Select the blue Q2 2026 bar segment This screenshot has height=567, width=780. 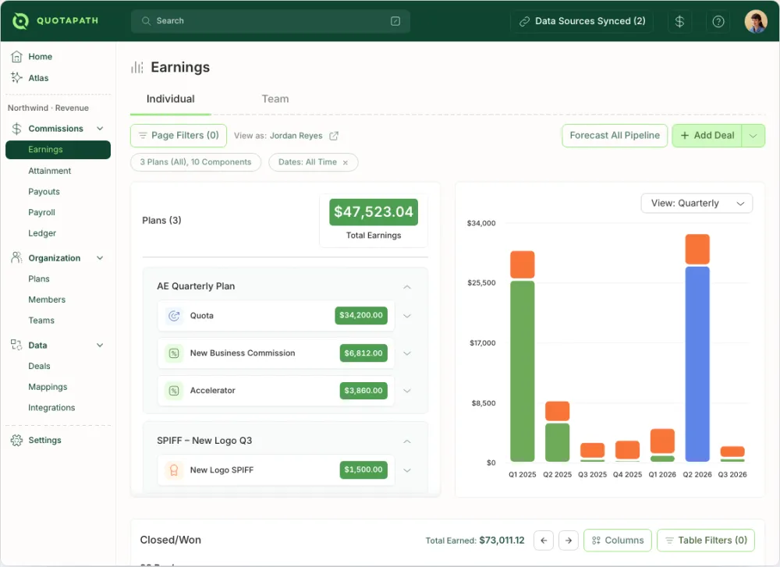tap(697, 364)
